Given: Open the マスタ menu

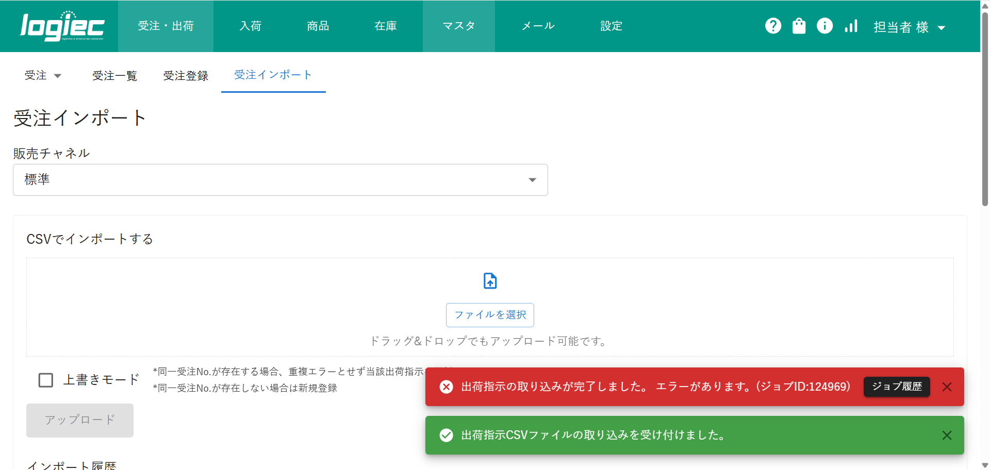Looking at the screenshot, I should (x=458, y=26).
